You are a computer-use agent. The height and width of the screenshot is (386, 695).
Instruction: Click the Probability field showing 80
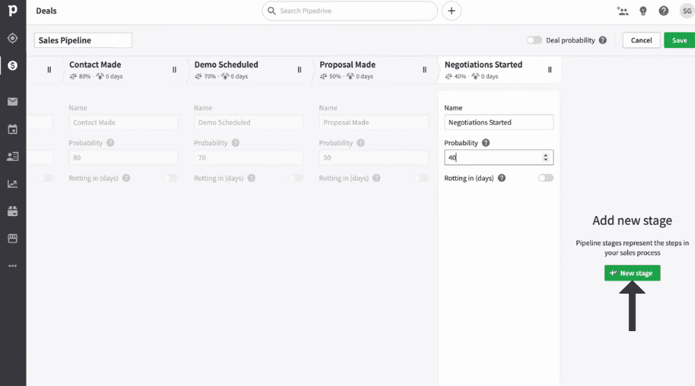tap(123, 158)
